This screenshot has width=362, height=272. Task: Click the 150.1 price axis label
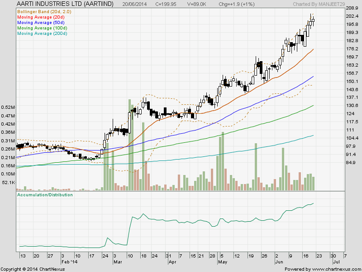point(352,82)
